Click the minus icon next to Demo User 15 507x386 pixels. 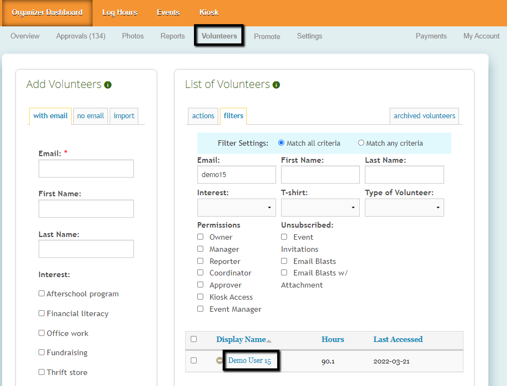pyautogui.click(x=219, y=361)
